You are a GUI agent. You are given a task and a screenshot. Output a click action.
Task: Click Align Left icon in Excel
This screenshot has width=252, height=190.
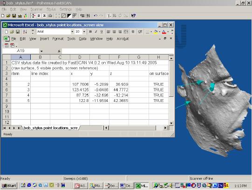click(x=109, y=32)
